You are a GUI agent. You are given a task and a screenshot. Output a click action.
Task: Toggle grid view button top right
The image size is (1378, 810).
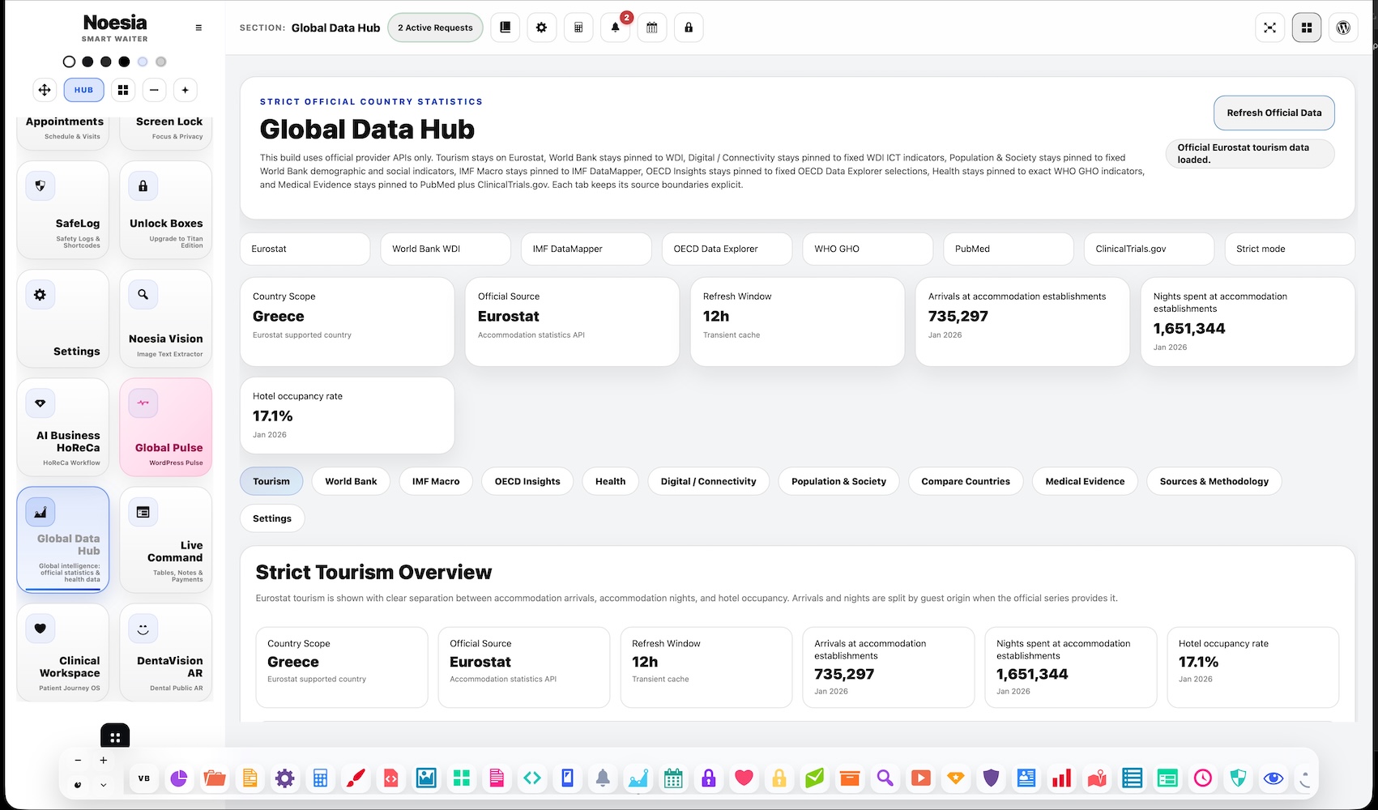1307,28
